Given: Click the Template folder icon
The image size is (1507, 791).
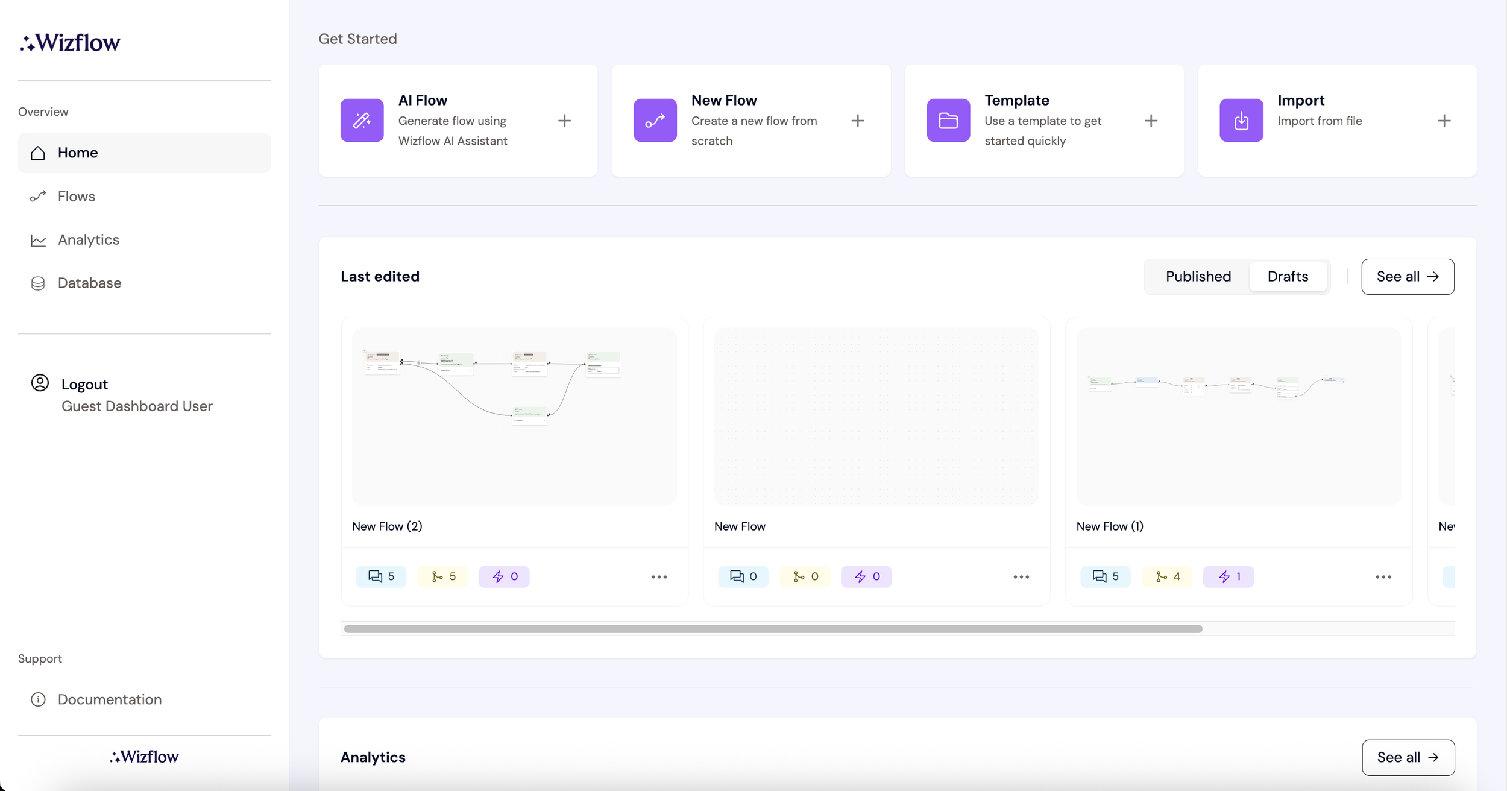Looking at the screenshot, I should click(x=948, y=121).
